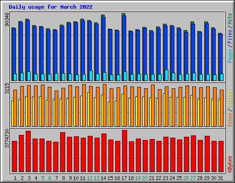Select the red KBytes bar for day 17
The image size is (235, 183).
(x=124, y=151)
